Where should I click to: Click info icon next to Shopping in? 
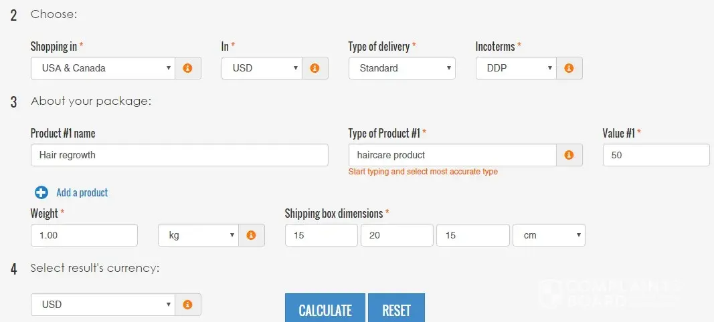(187, 68)
